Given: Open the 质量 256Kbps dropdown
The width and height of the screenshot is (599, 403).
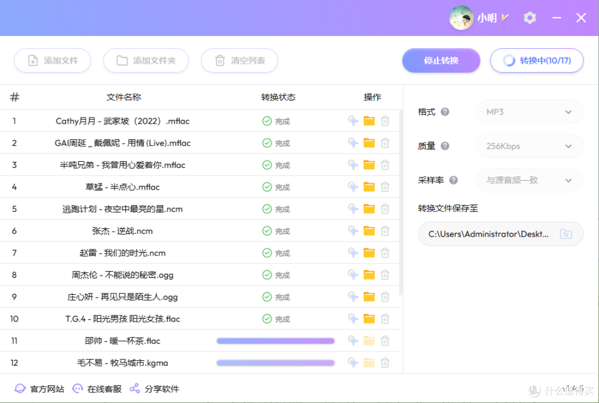Looking at the screenshot, I should tap(530, 146).
